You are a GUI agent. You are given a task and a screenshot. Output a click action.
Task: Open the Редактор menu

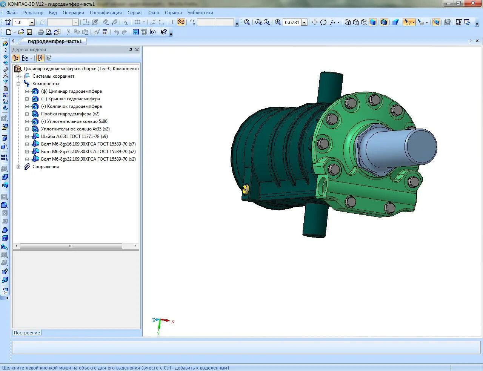click(x=33, y=12)
